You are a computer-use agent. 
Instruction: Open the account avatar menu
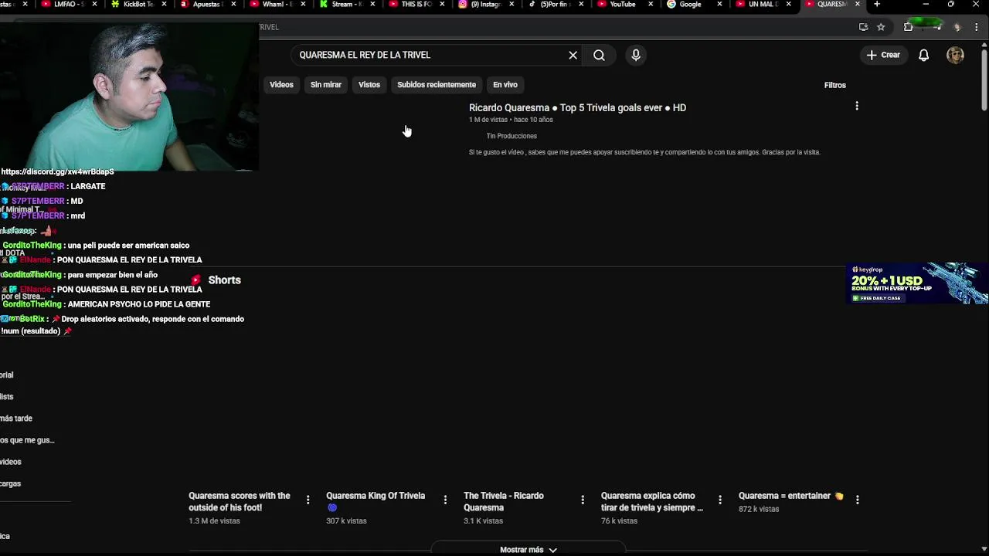tap(956, 55)
